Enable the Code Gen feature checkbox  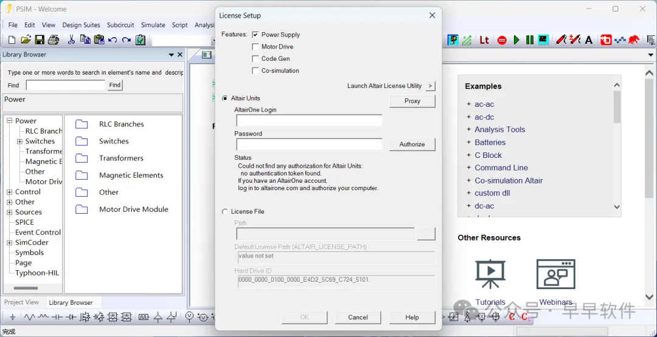255,58
